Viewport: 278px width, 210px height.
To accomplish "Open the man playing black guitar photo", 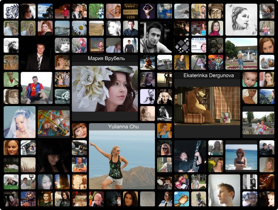I will coord(190,156).
